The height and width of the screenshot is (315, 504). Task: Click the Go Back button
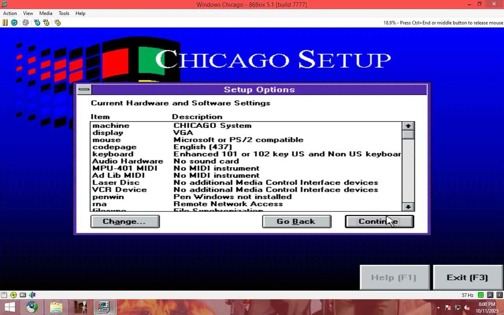[x=296, y=221]
